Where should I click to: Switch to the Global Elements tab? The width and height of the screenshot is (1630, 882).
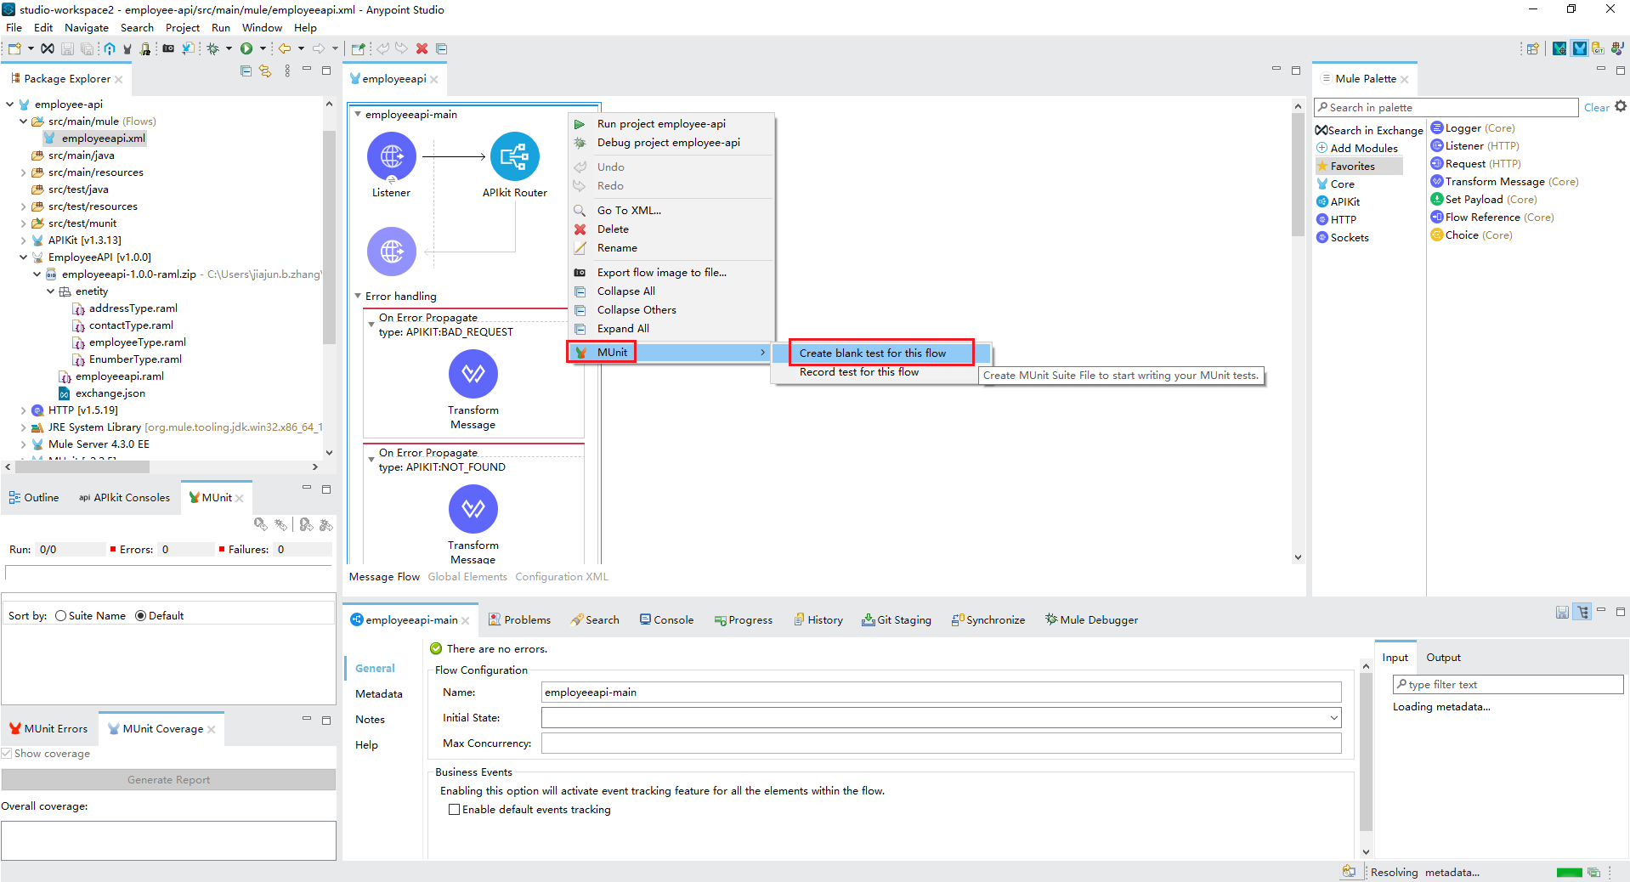[467, 577]
